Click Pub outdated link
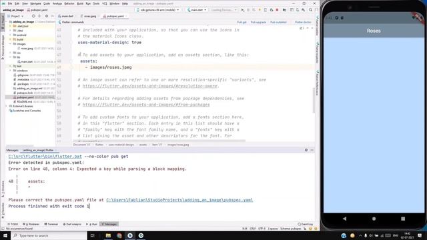Viewport: 427px width, 240px height. pos(278,22)
